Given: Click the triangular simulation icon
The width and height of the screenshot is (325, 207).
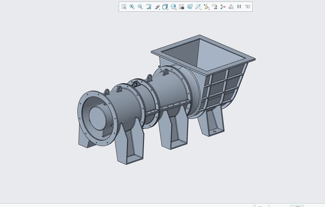Looking at the screenshot, I should coord(231,7).
